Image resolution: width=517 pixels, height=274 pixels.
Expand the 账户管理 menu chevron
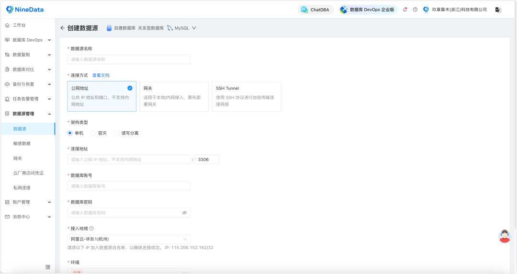point(49,202)
